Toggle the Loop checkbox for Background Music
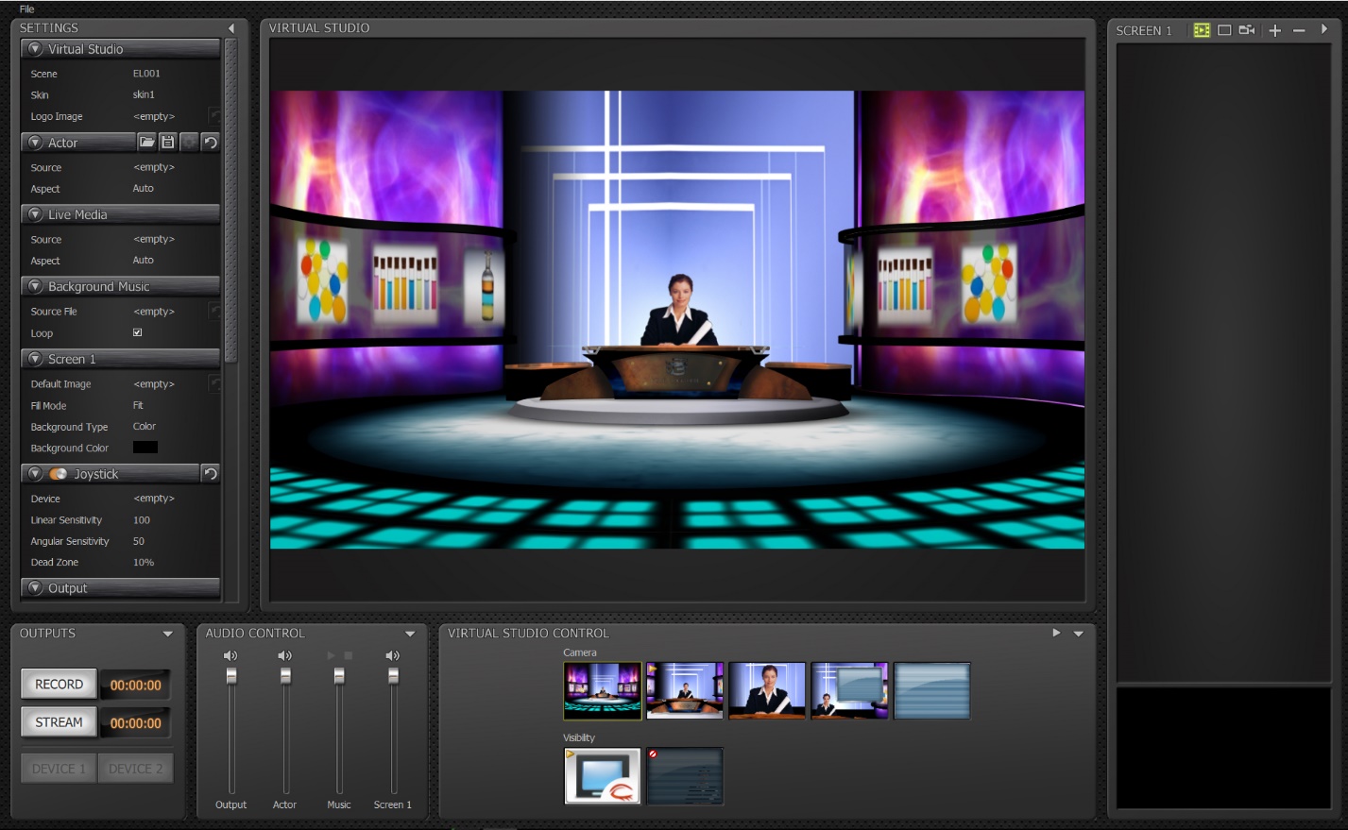 138,332
